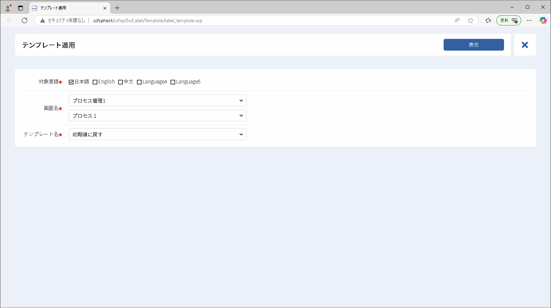Open a new browser tab
This screenshot has height=308, width=551.
pyautogui.click(x=117, y=8)
